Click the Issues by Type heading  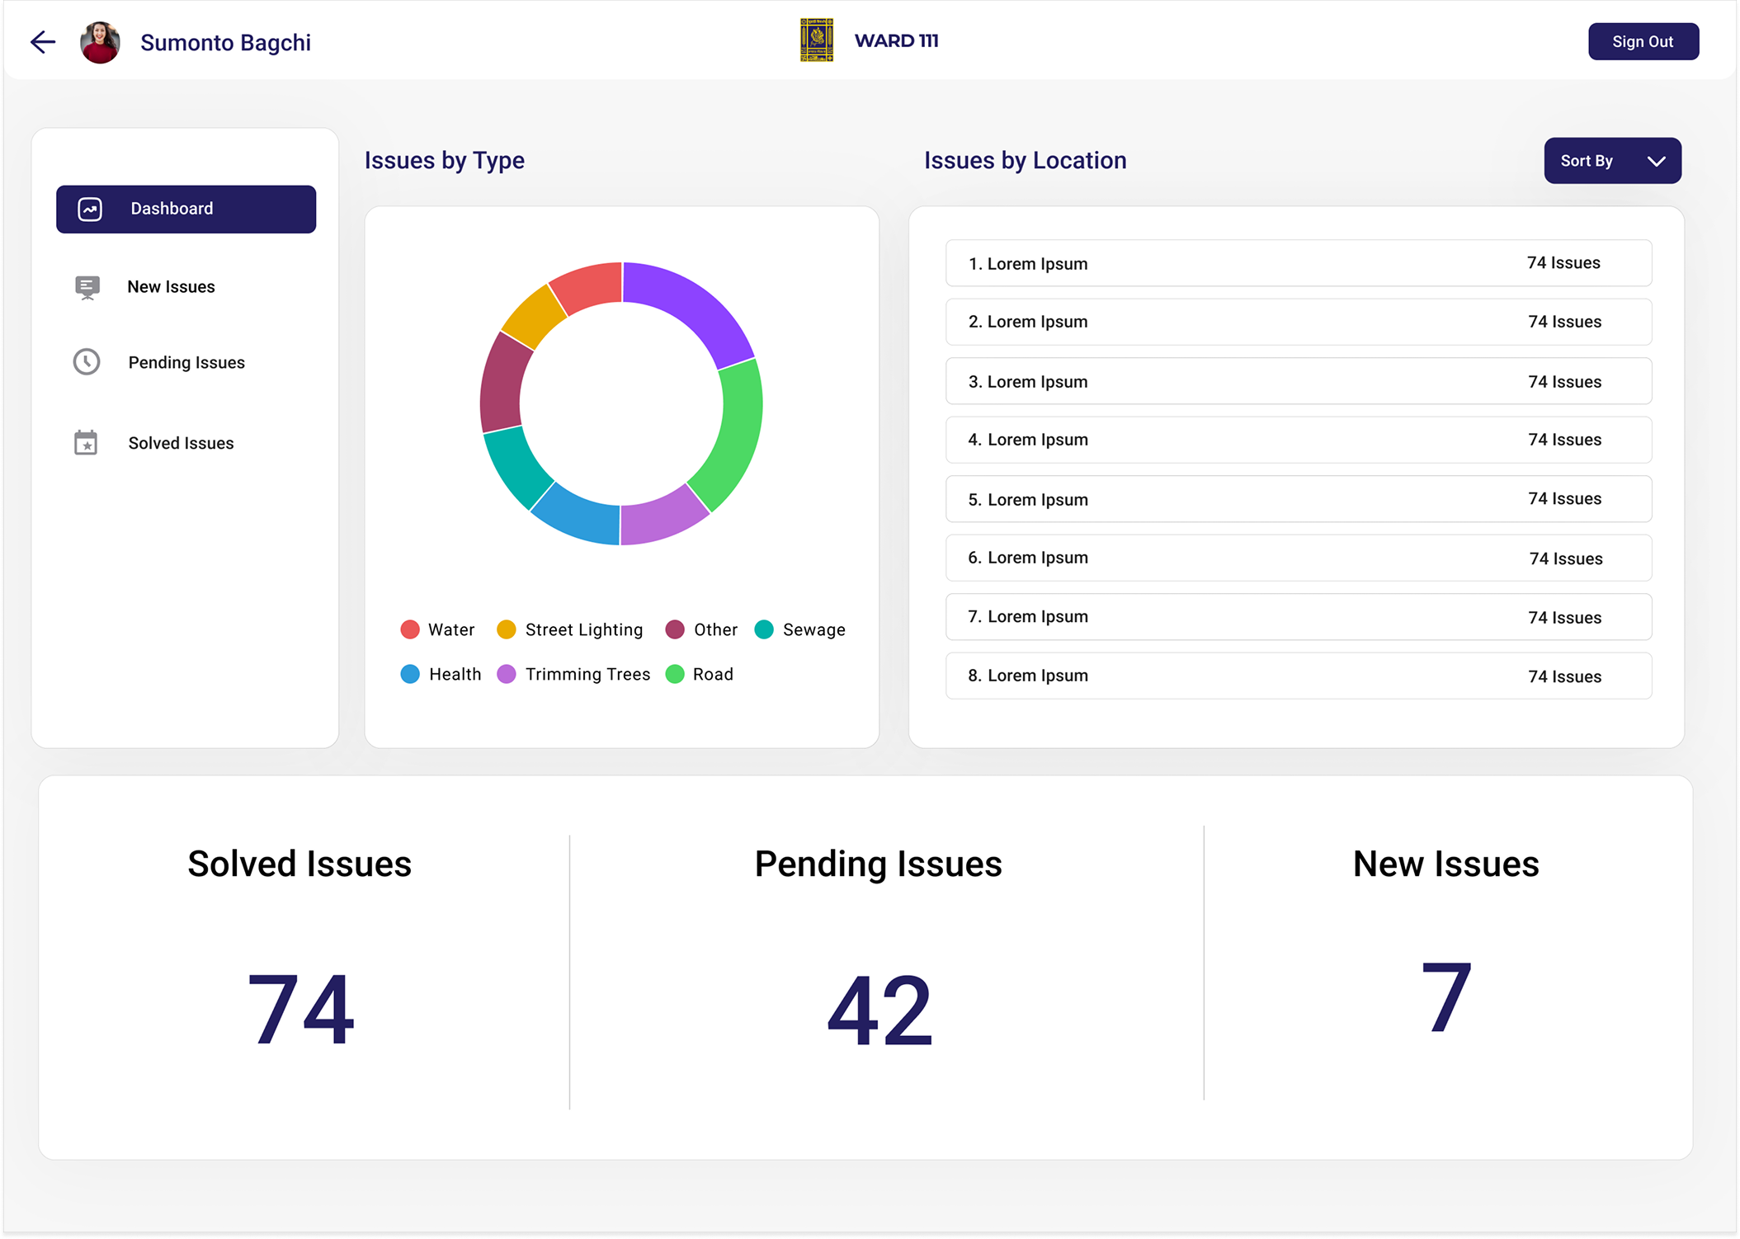[445, 160]
